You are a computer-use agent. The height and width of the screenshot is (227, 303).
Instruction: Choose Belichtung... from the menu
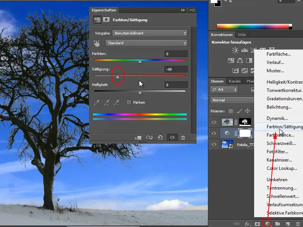pos(279,107)
